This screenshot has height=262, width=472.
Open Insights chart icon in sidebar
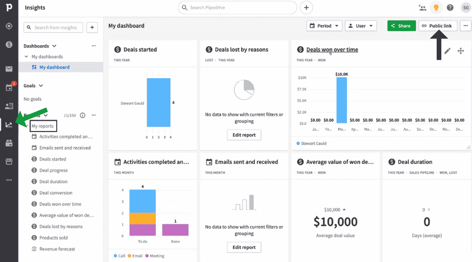point(9,125)
